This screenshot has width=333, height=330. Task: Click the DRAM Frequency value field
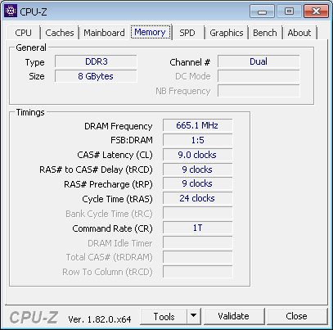coord(197,125)
